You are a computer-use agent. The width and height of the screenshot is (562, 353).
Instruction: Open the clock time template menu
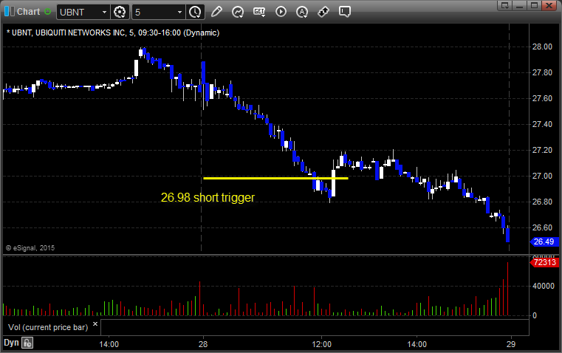[x=196, y=12]
